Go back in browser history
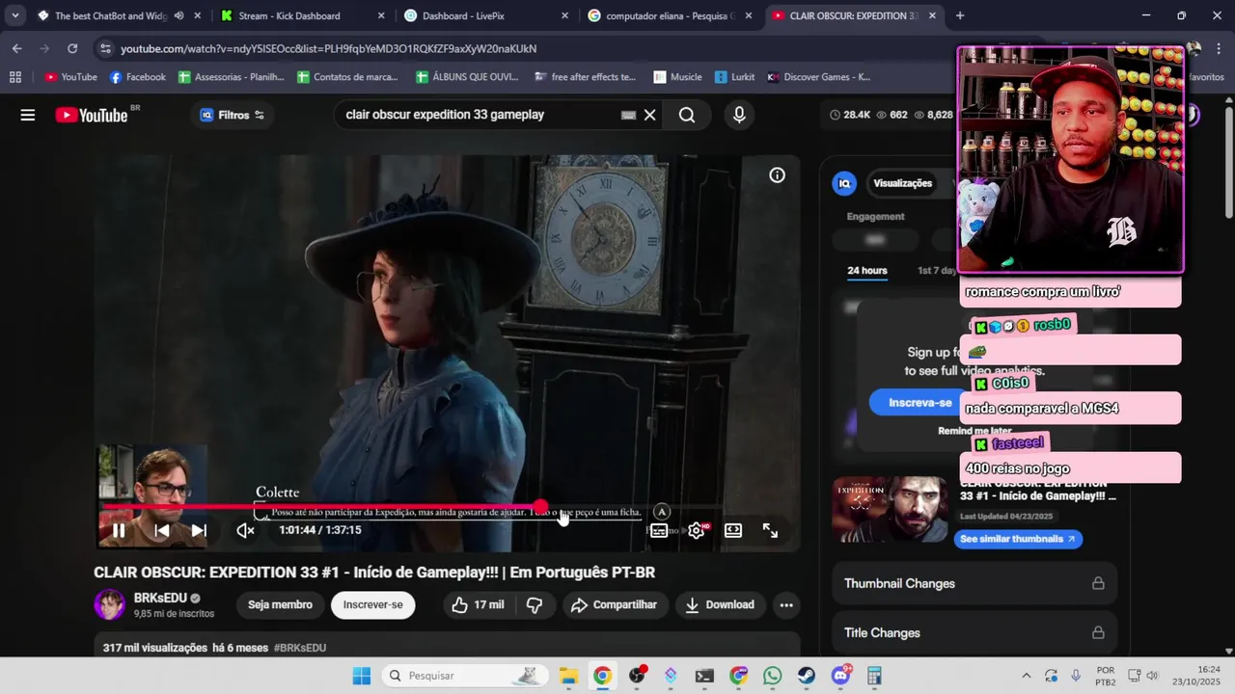Image resolution: width=1235 pixels, height=694 pixels. point(17,48)
